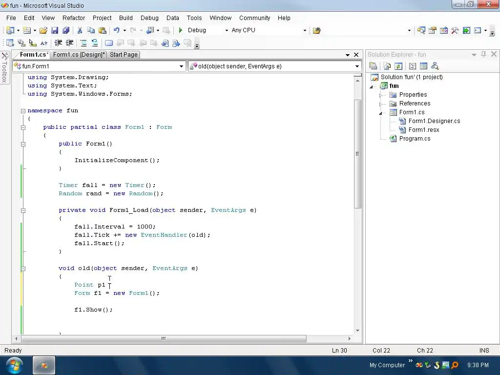500x375 pixels.
Task: Click View Designer icon in Solution Explorer
Action: [423, 66]
